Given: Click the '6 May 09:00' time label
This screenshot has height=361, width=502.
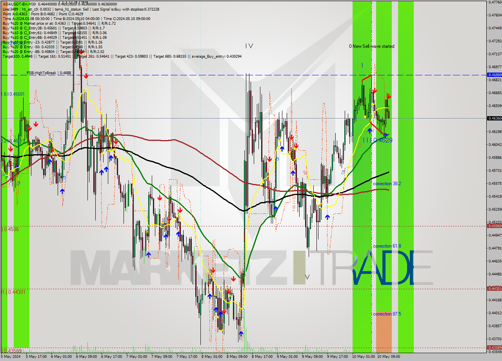Looking at the screenshot, I should coord(87,357).
